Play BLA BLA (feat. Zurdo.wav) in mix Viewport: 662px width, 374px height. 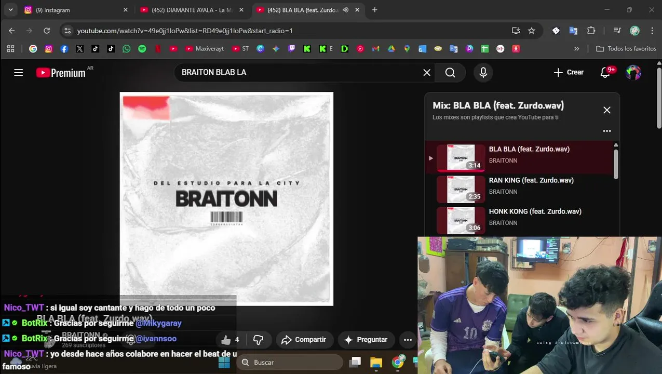(519, 156)
